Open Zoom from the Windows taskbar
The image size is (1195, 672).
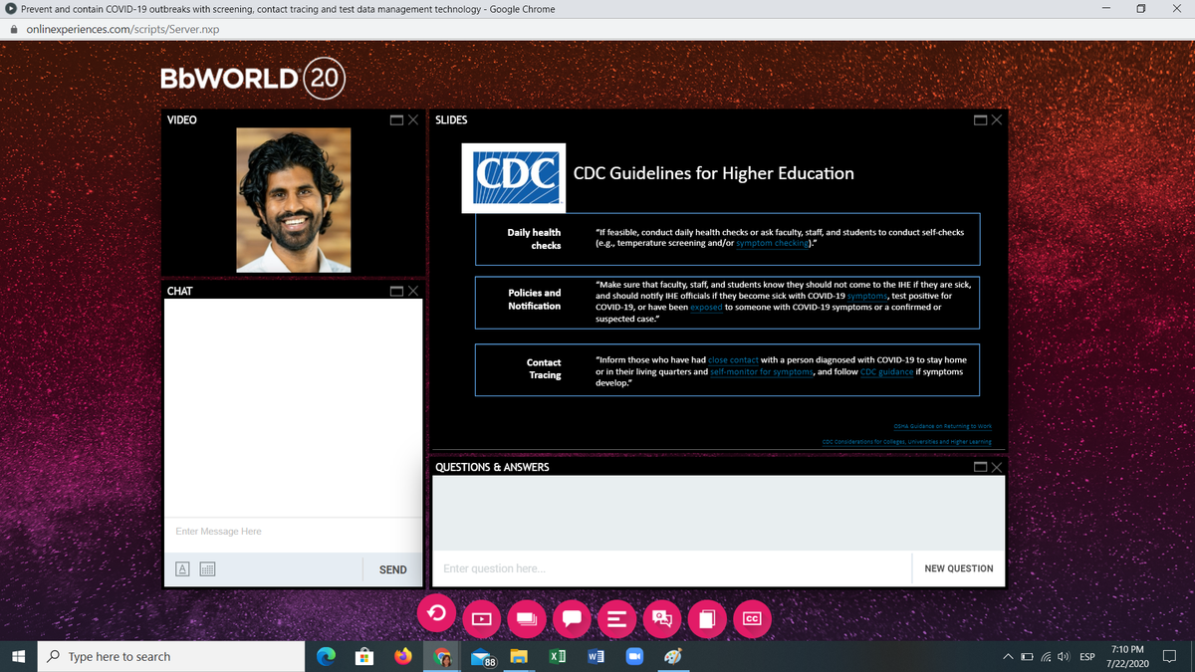634,656
